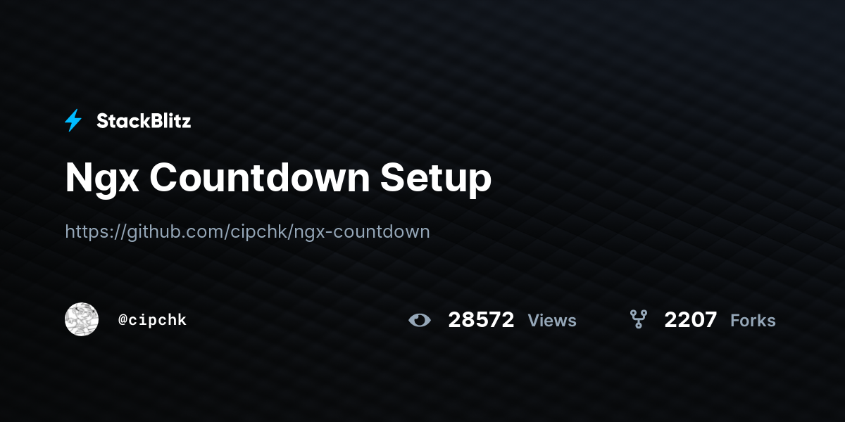Click the StackBlitz lightning bolt logo
The image size is (845, 422).
[73, 121]
